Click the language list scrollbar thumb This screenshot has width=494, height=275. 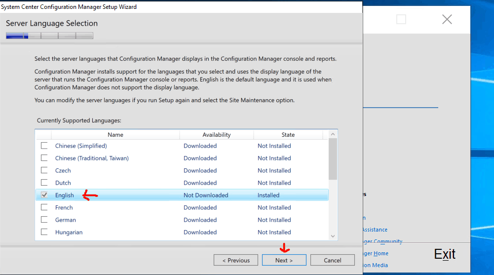tap(333, 159)
